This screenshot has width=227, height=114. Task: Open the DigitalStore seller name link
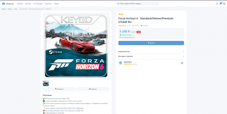point(128,62)
